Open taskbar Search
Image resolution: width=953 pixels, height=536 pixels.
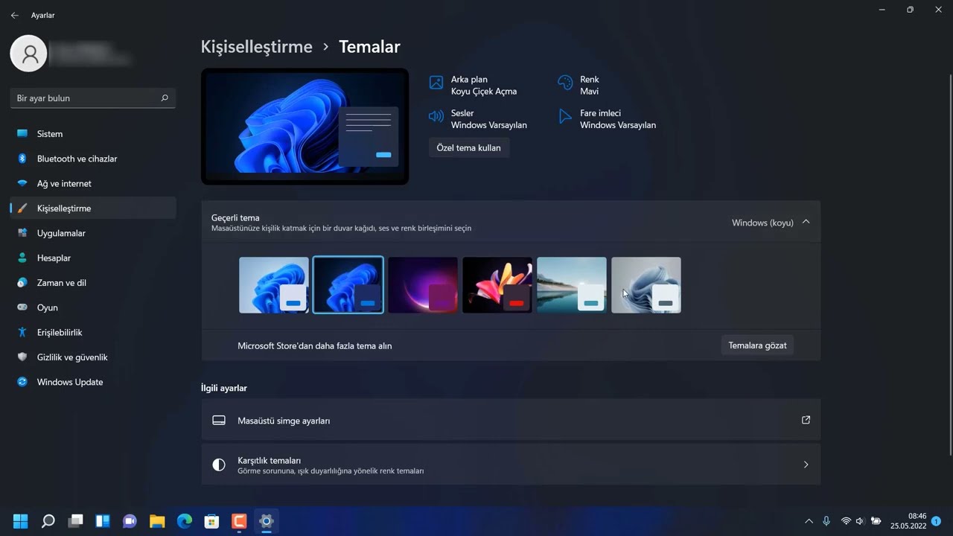point(48,521)
